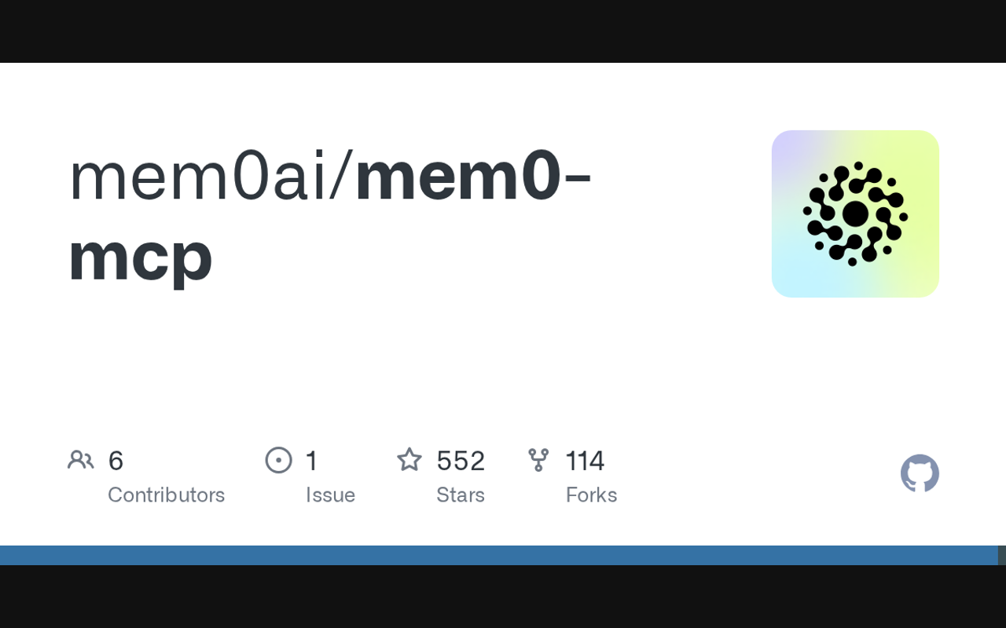The height and width of the screenshot is (628, 1006).
Task: Click the bold mem0- repository name
Action: pyautogui.click(x=473, y=179)
